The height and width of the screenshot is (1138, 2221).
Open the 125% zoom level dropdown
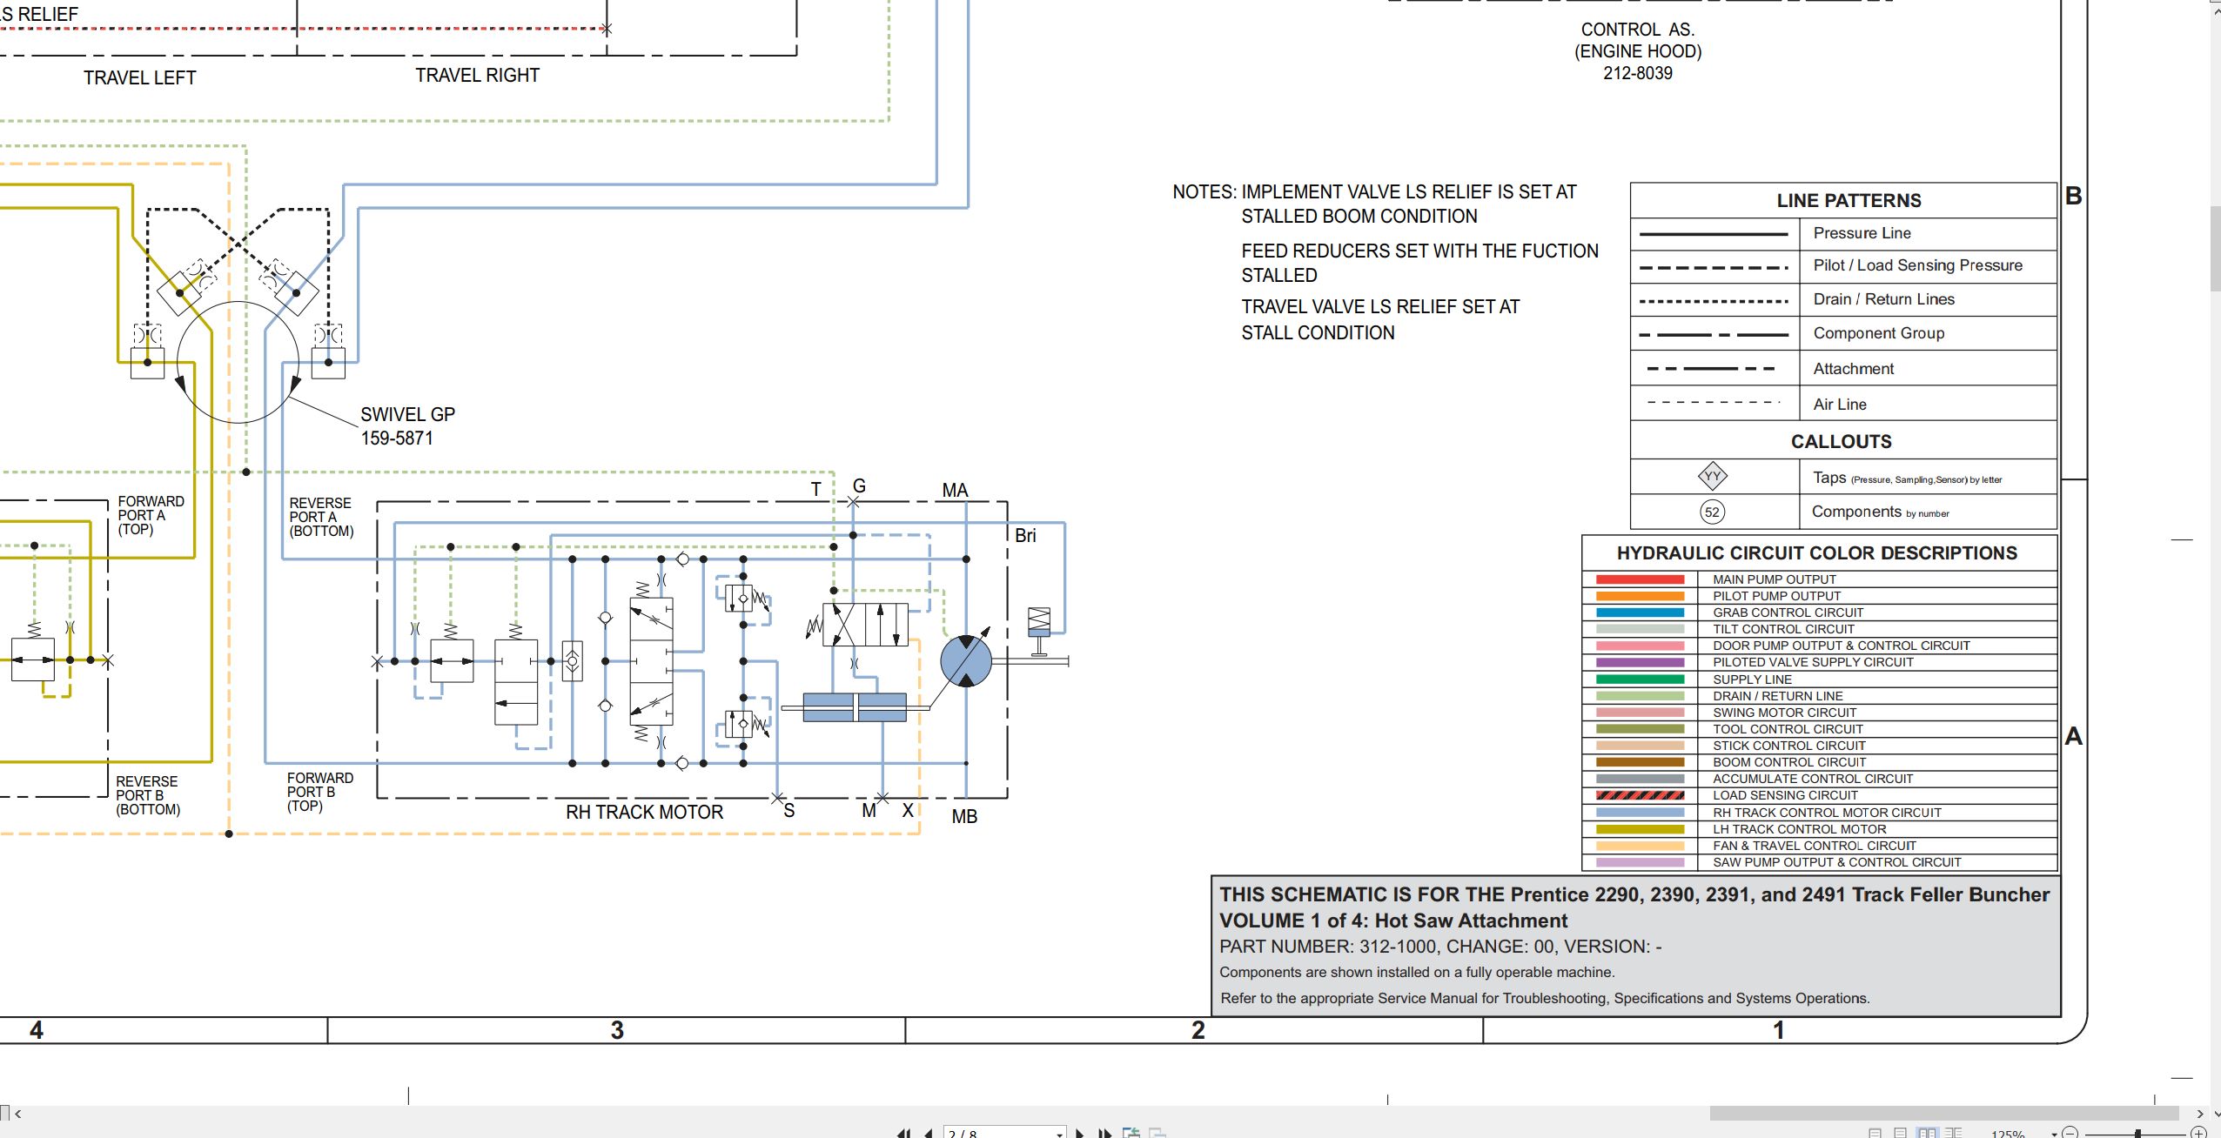point(2054,1135)
